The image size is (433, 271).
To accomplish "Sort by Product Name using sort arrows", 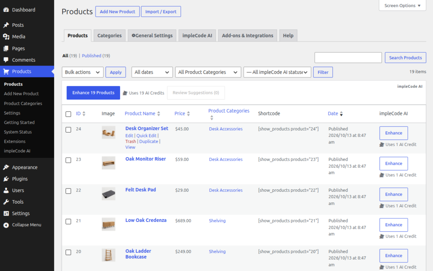I will (159, 113).
